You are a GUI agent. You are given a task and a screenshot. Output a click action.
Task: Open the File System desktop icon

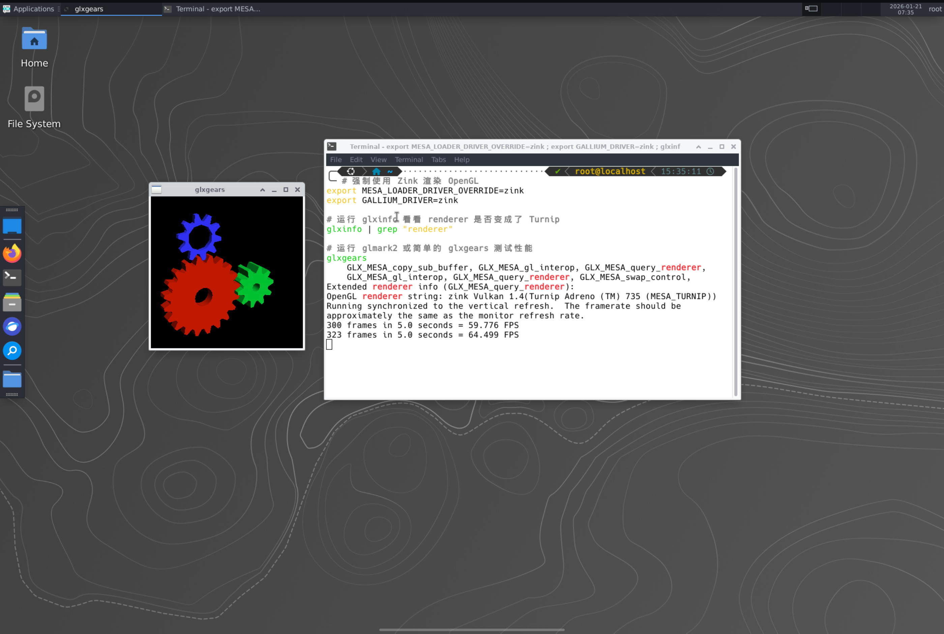34,99
